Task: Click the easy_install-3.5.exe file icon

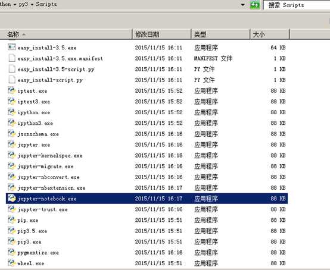Action: pyautogui.click(x=12, y=47)
